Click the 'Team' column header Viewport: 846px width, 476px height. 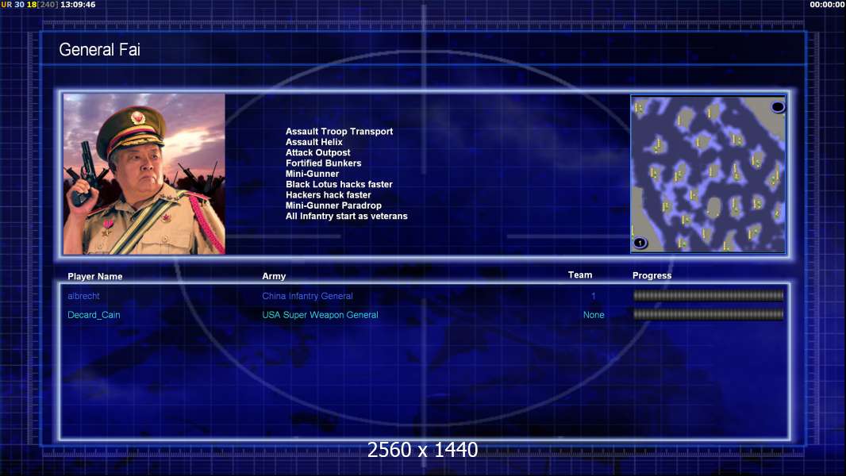pyautogui.click(x=580, y=275)
